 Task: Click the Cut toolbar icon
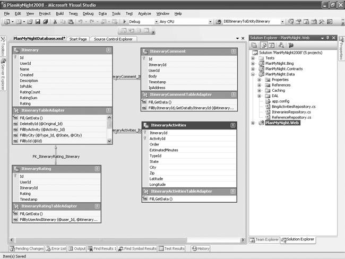pos(55,22)
